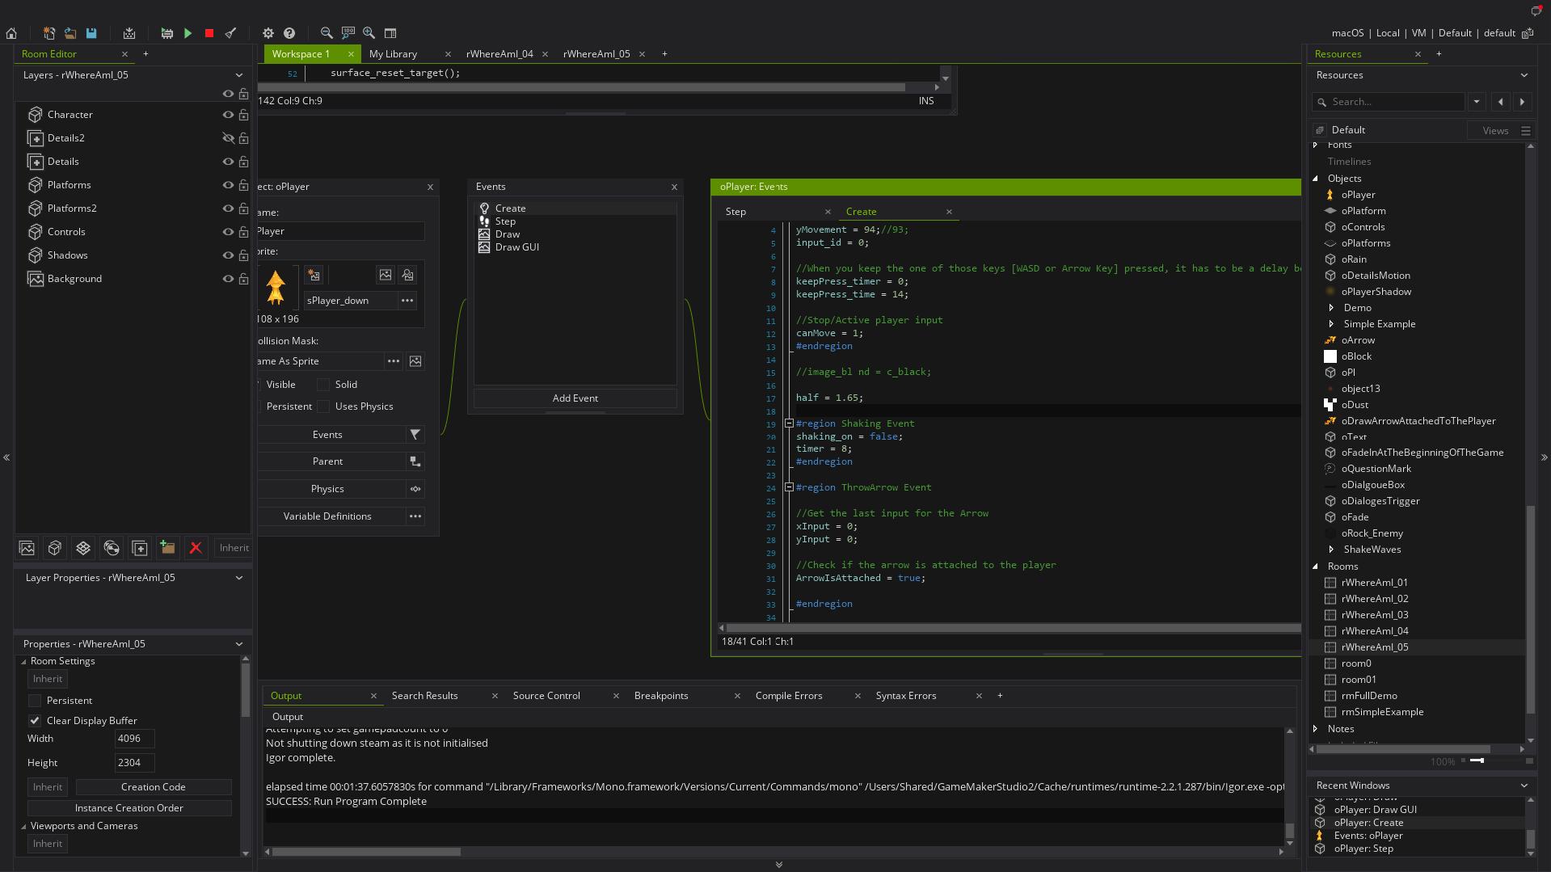1551x872 pixels.
Task: Zoom the workspace to 100%
Action: 348,33
